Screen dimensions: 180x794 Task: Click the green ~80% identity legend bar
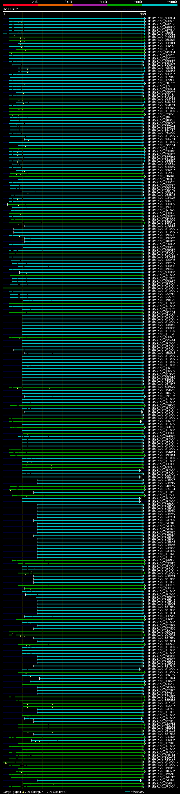coord(125,5)
